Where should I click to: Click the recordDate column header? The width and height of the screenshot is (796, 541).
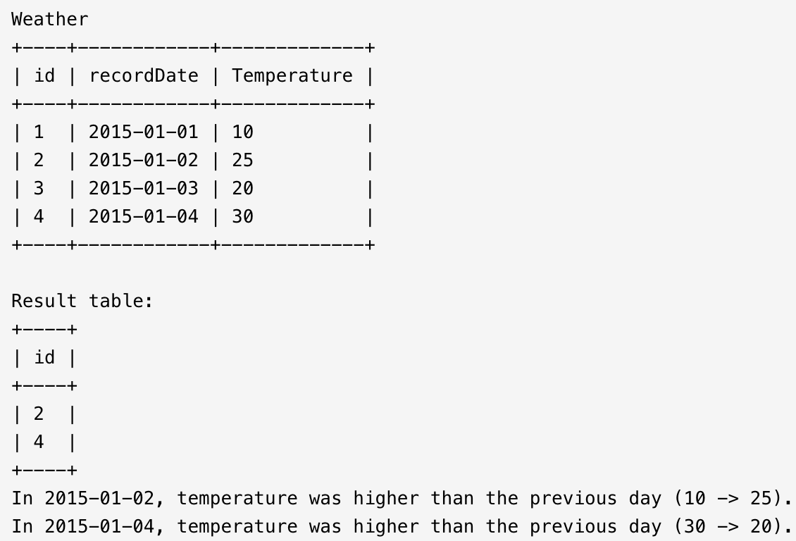click(144, 76)
